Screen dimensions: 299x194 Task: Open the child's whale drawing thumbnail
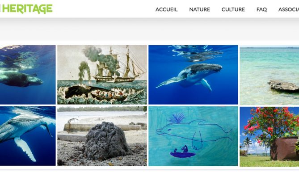pos(193,136)
